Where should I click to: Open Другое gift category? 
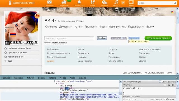pos(142,61)
